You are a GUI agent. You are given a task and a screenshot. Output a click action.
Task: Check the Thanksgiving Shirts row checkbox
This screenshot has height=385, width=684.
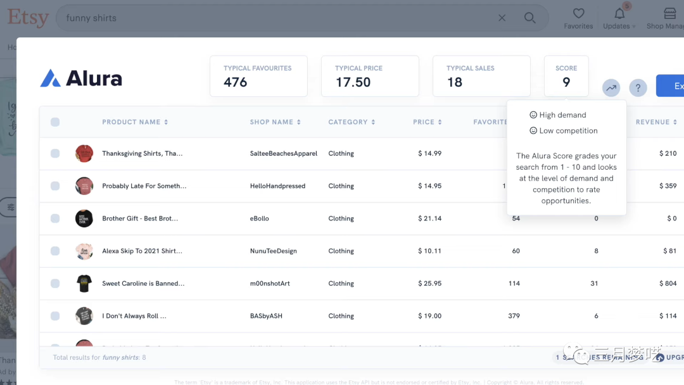click(x=55, y=153)
